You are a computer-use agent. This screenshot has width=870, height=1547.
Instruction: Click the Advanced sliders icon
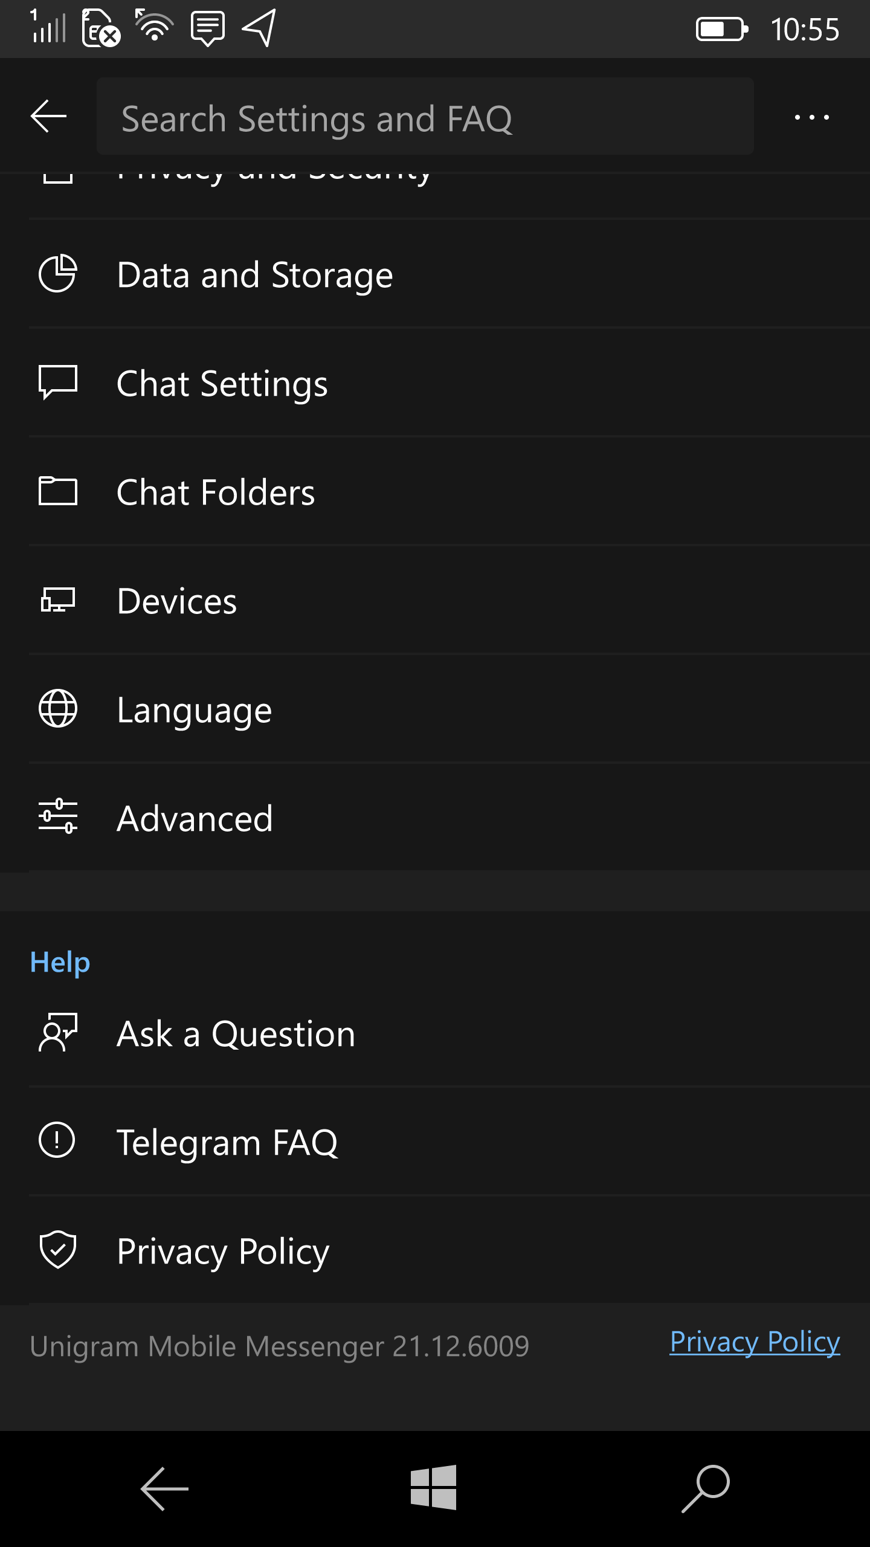point(58,816)
